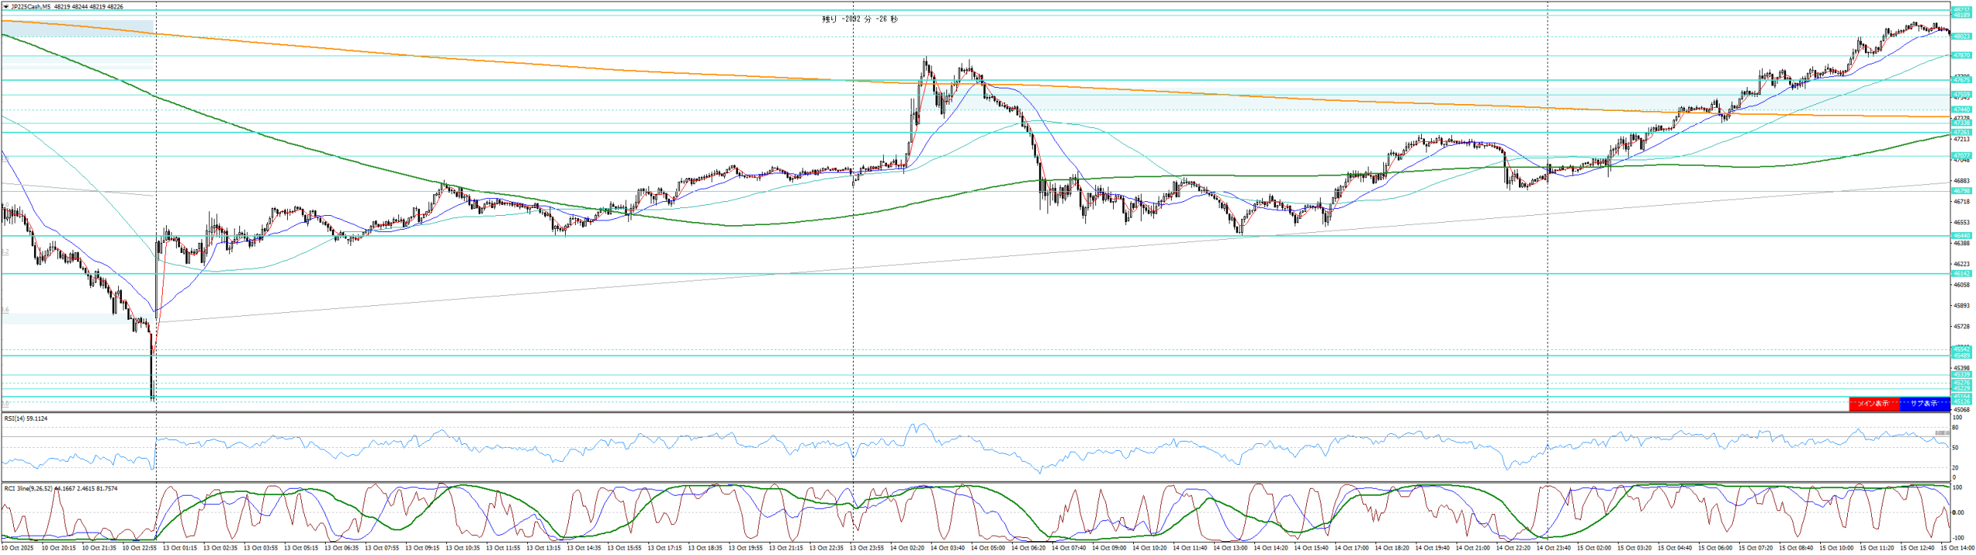Select the 47675 price level tag
Image resolution: width=1976 pixels, height=555 pixels.
pos(1961,80)
